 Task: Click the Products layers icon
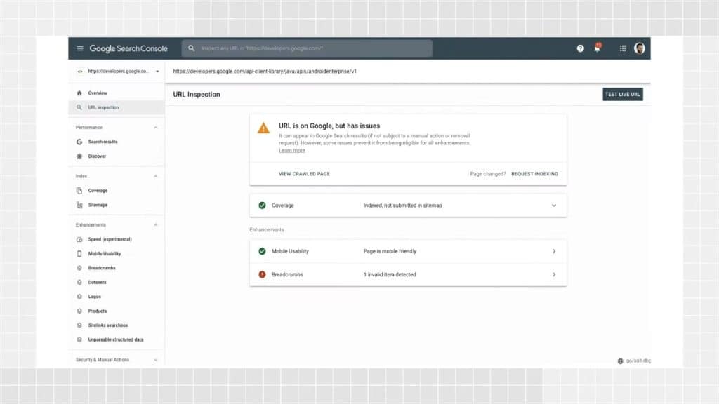point(79,311)
